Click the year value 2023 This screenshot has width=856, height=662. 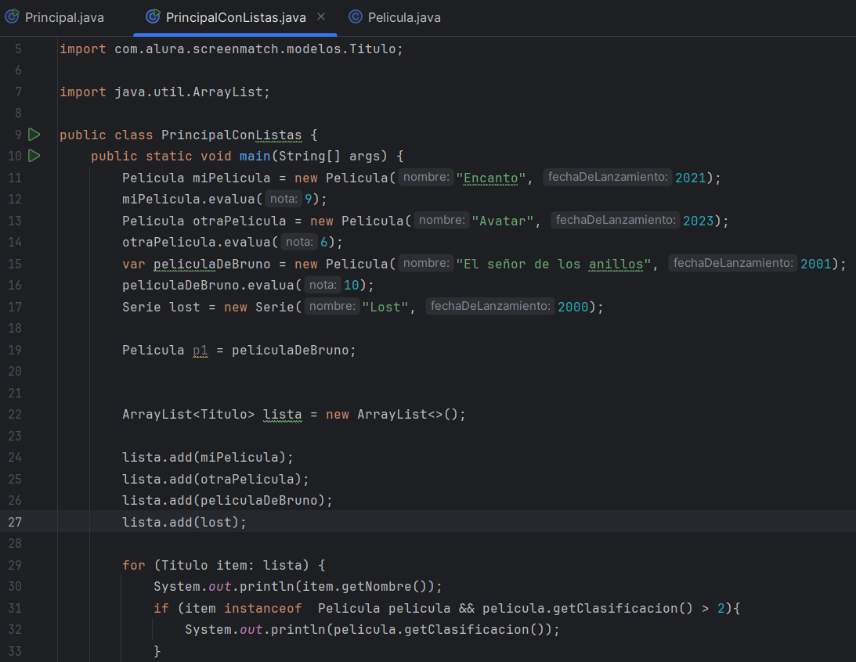coord(699,221)
